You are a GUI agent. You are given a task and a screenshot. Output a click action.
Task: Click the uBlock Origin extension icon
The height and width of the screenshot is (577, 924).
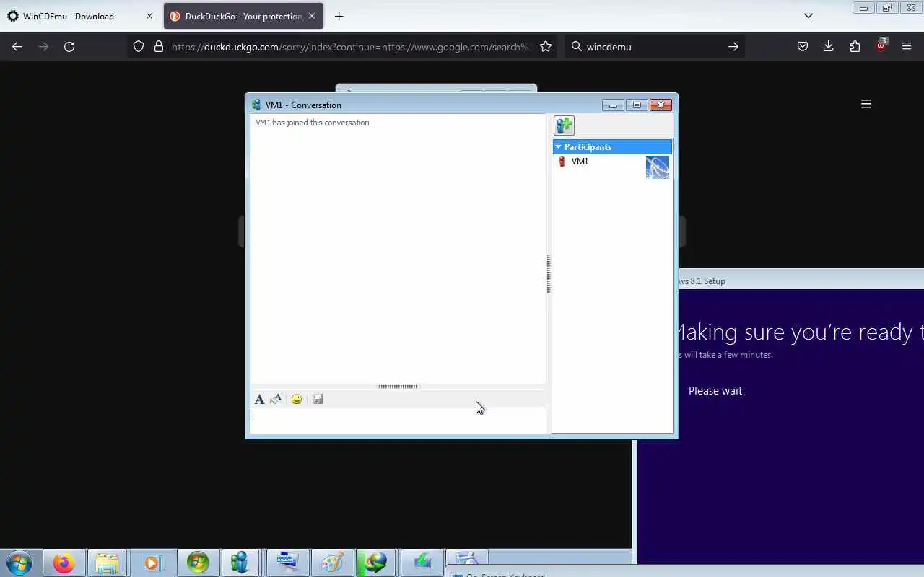coord(881,45)
